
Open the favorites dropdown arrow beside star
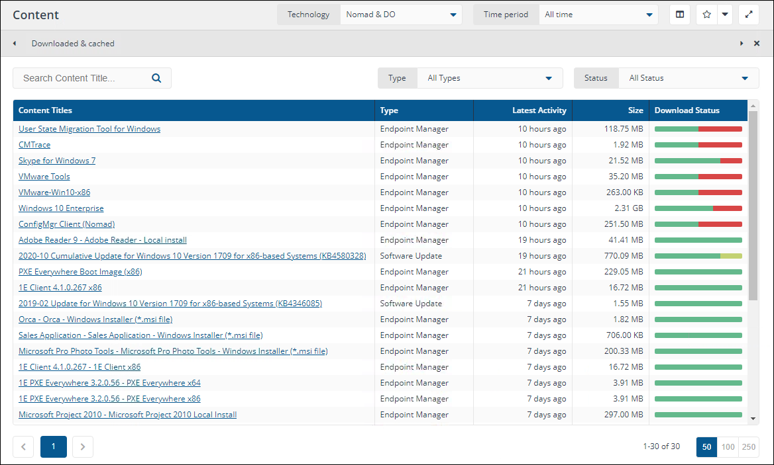coord(725,15)
